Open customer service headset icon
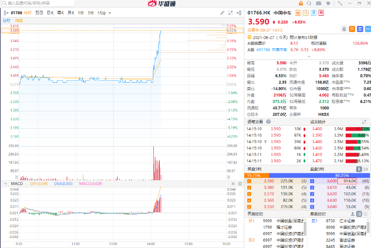This screenshot has height=248, width=371. (x=309, y=3)
